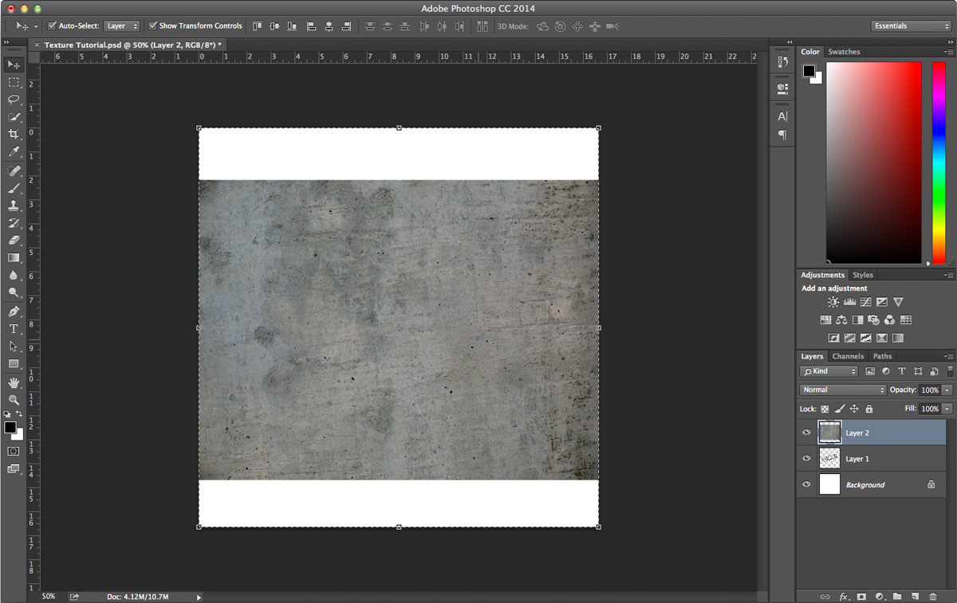Viewport: 957px width, 603px height.
Task: Select the Clone Stamp tool
Action: (14, 206)
